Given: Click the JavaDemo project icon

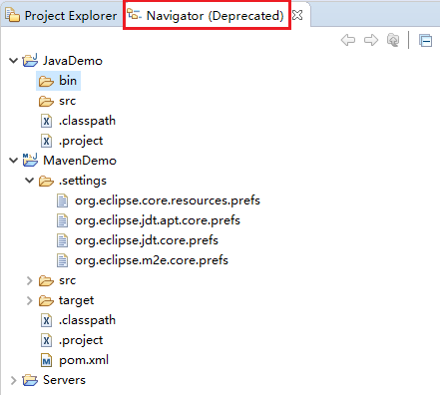Looking at the screenshot, I should point(30,60).
